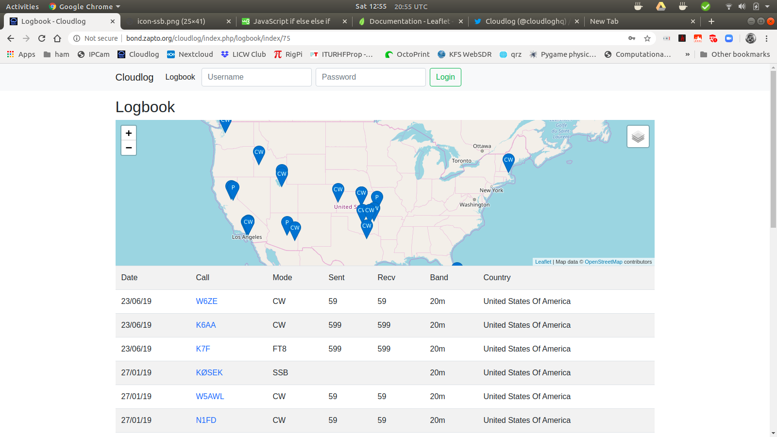Click the Not secure site info indicator
Image resolution: width=777 pixels, height=437 pixels.
click(96, 38)
